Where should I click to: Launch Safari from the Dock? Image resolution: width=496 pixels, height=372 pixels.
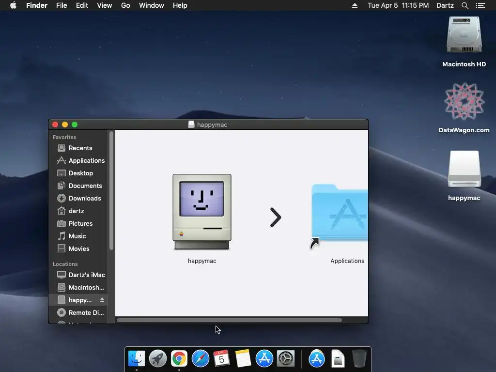click(200, 359)
